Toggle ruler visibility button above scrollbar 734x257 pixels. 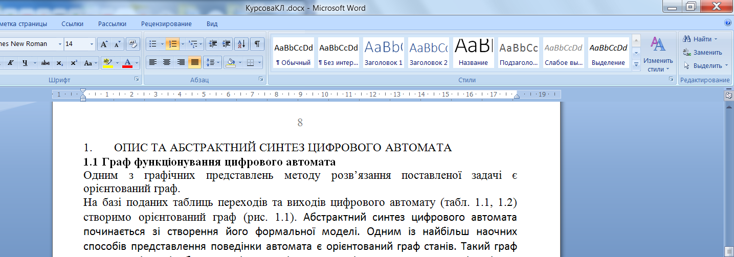[729, 95]
